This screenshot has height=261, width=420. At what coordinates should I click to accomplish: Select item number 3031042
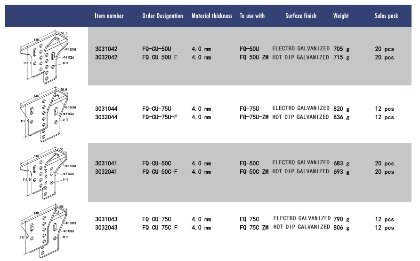point(106,49)
